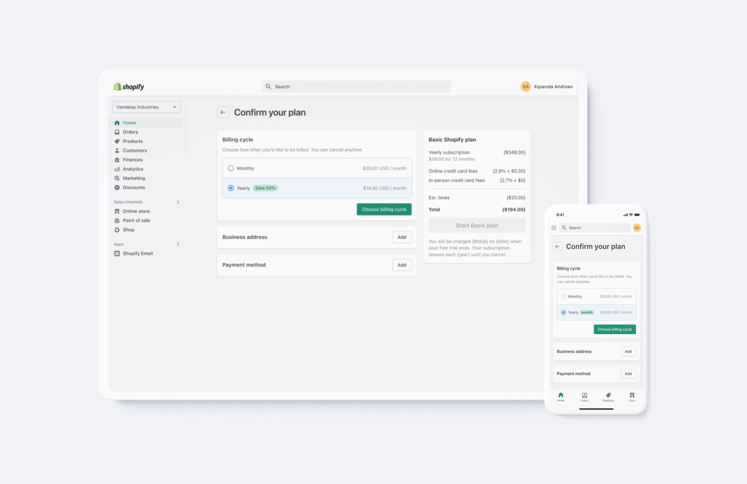Expand the Sales channels section chevron

point(178,202)
